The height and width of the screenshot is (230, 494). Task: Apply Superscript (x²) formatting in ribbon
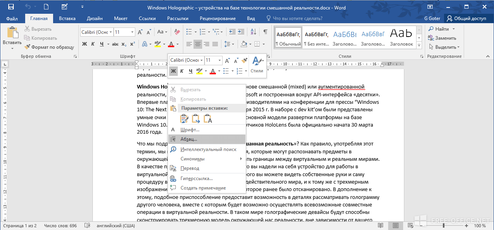coord(132,44)
